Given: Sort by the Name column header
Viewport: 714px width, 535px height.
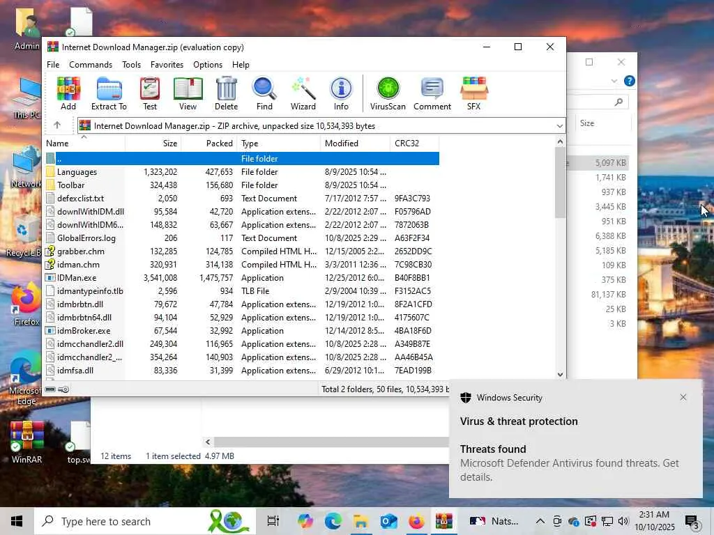Looking at the screenshot, I should (84, 144).
